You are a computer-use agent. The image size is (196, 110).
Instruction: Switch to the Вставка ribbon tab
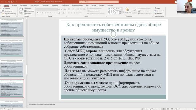[15, 5]
